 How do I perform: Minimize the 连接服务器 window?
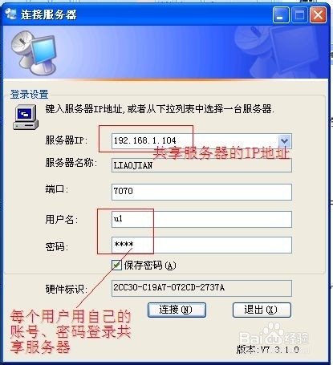click(x=281, y=14)
